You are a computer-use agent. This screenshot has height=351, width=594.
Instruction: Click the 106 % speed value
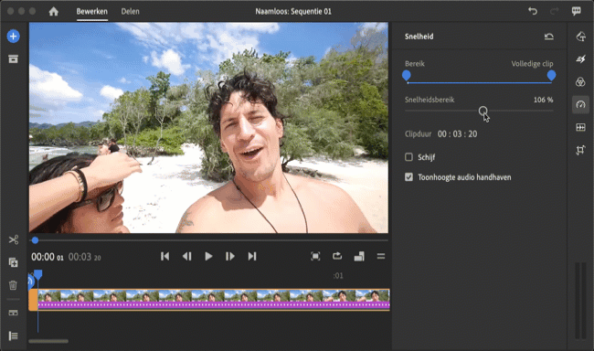[543, 100]
